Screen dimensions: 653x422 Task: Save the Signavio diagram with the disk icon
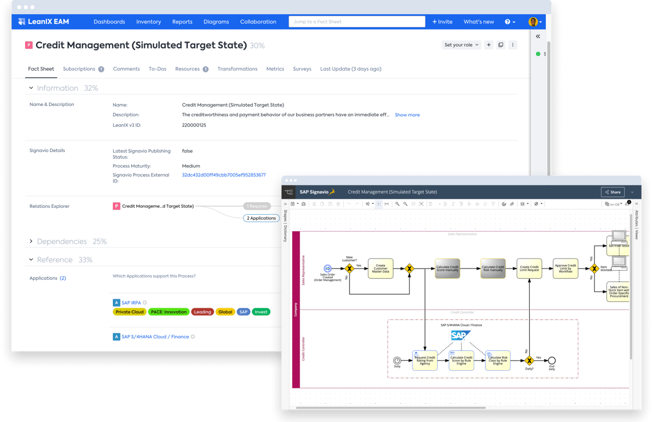click(294, 204)
